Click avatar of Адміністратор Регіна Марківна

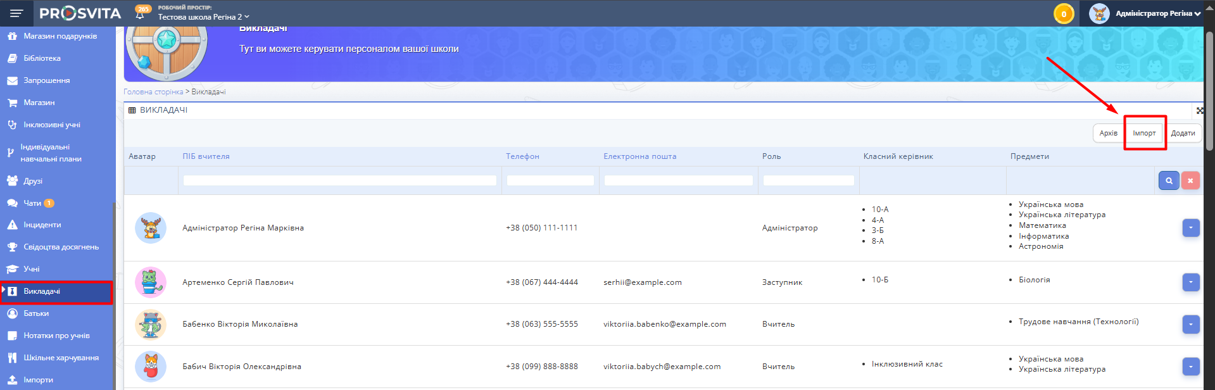coord(151,228)
